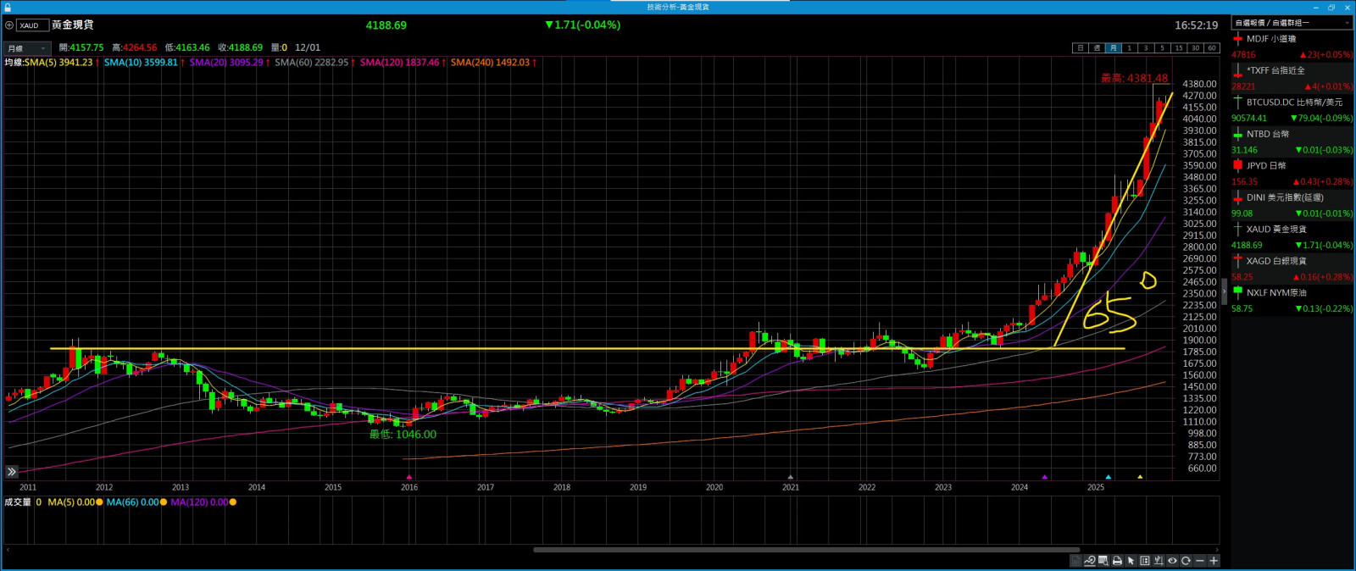Click the refresh chart icon

click(1186, 561)
